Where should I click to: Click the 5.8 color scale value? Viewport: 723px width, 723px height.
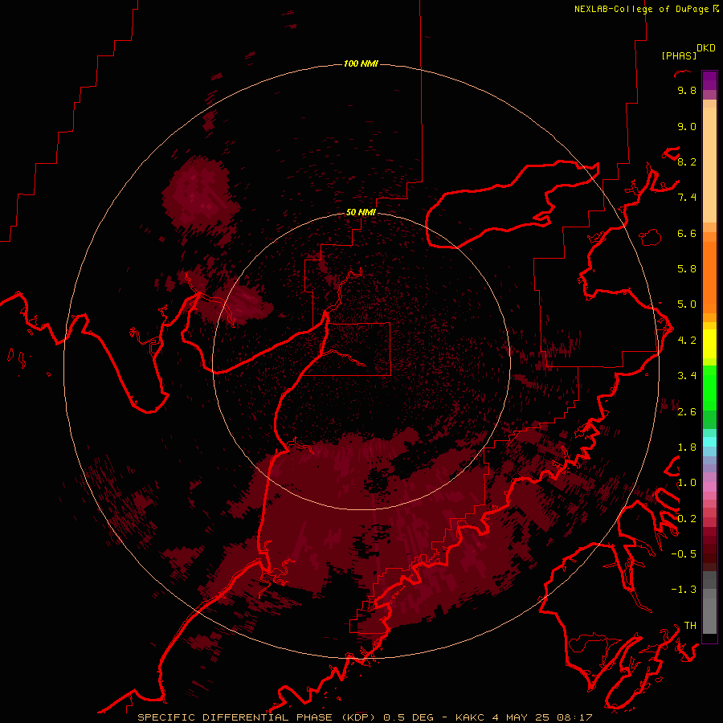pos(687,269)
